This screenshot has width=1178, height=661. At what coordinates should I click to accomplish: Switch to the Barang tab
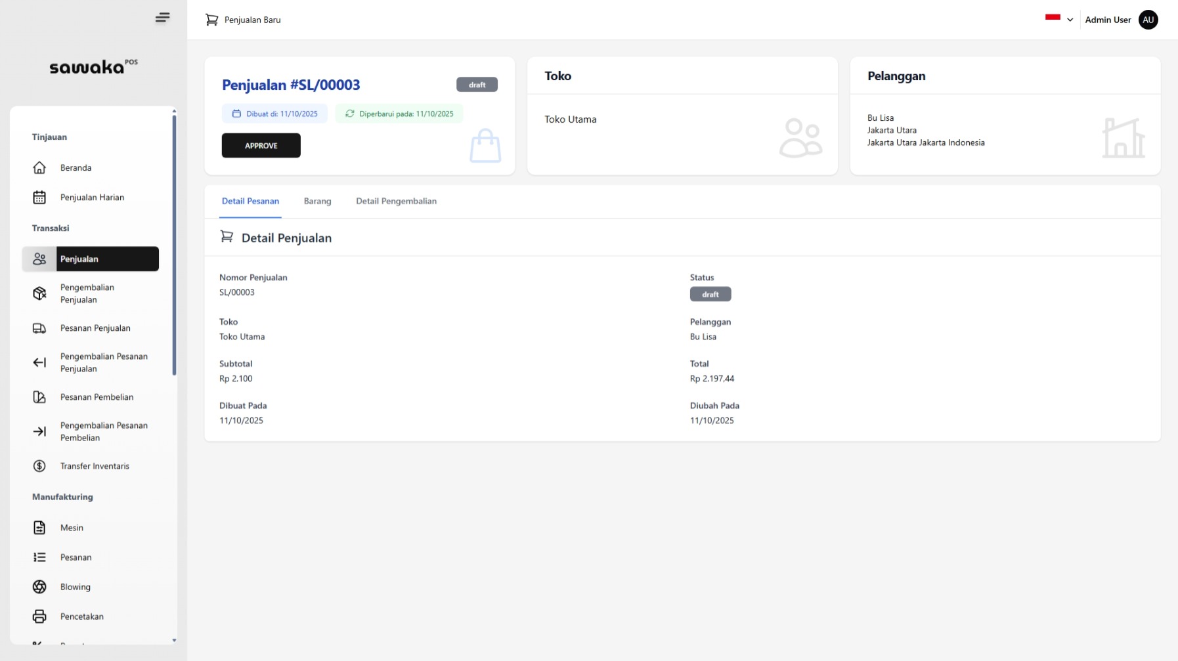[x=317, y=202]
